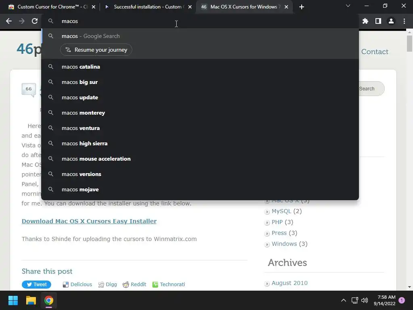Image resolution: width=413 pixels, height=310 pixels.
Task: Select the macos high sierra suggestion
Action: pyautogui.click(x=200, y=143)
